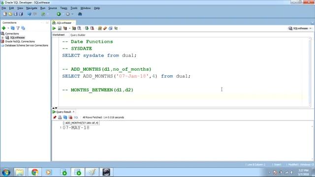The image size is (315, 177).
Task: Click the filter funnel icon in Connections panel
Action: 18,28
